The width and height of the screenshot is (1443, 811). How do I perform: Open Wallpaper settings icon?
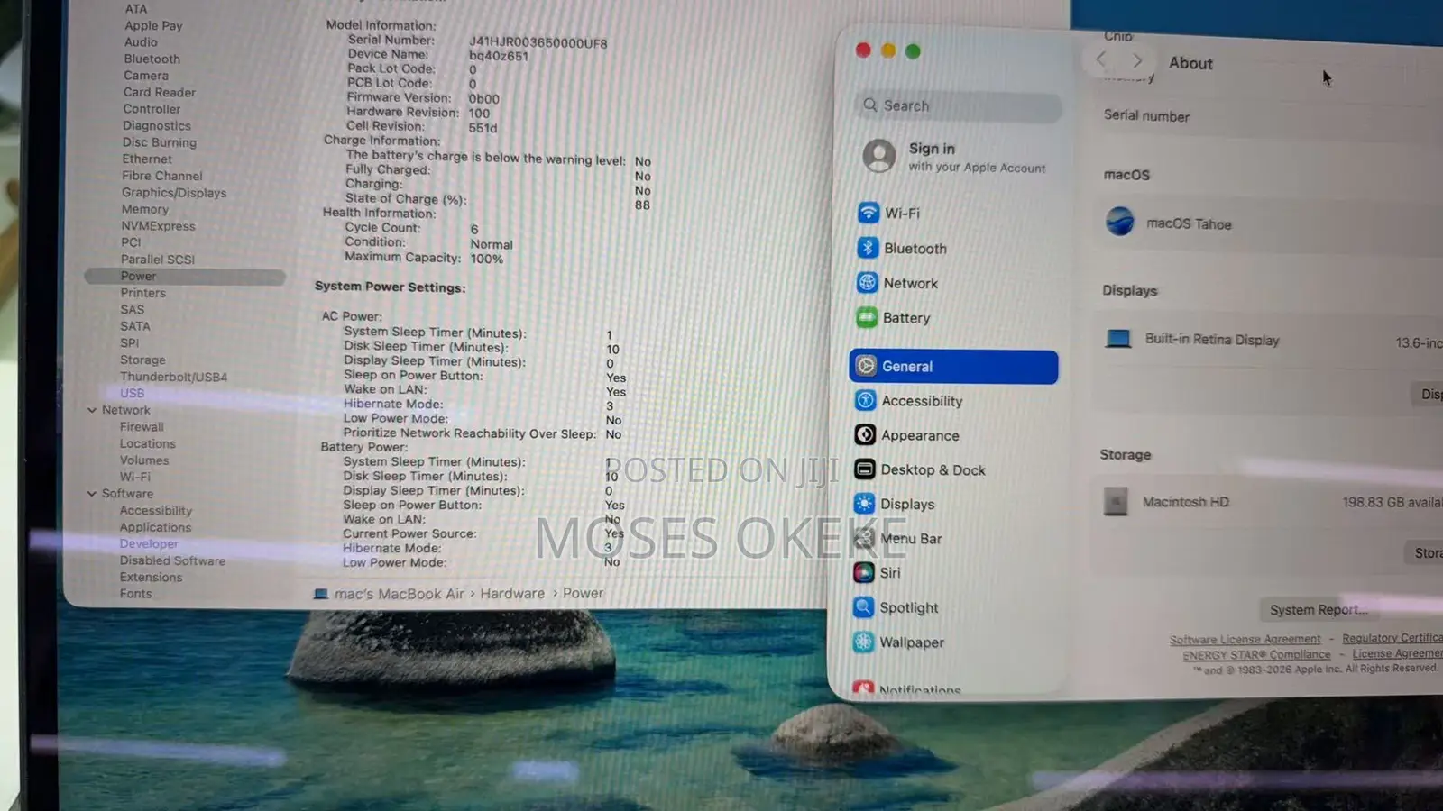863,642
